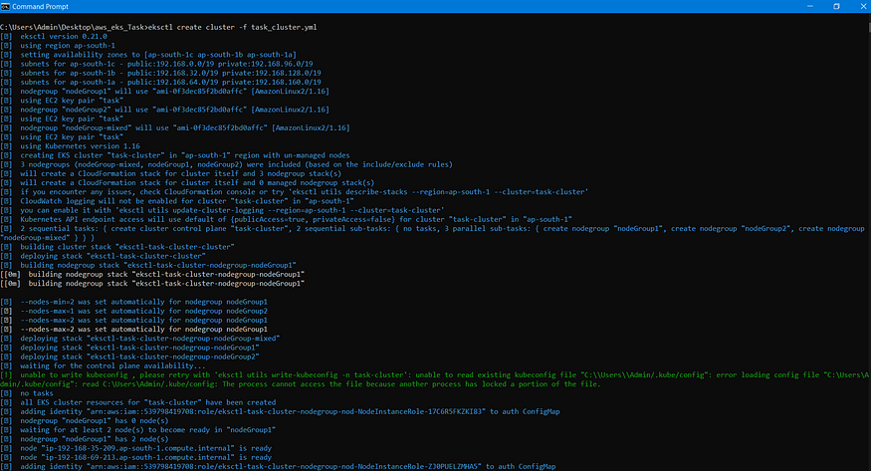Image resolution: width=871 pixels, height=471 pixels.
Task: Click the 'waiting for at least 2 node(s)' line
Action: [147, 430]
